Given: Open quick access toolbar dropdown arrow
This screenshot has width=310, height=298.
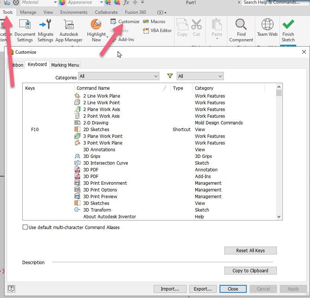Looking at the screenshot, I should 143,2.
